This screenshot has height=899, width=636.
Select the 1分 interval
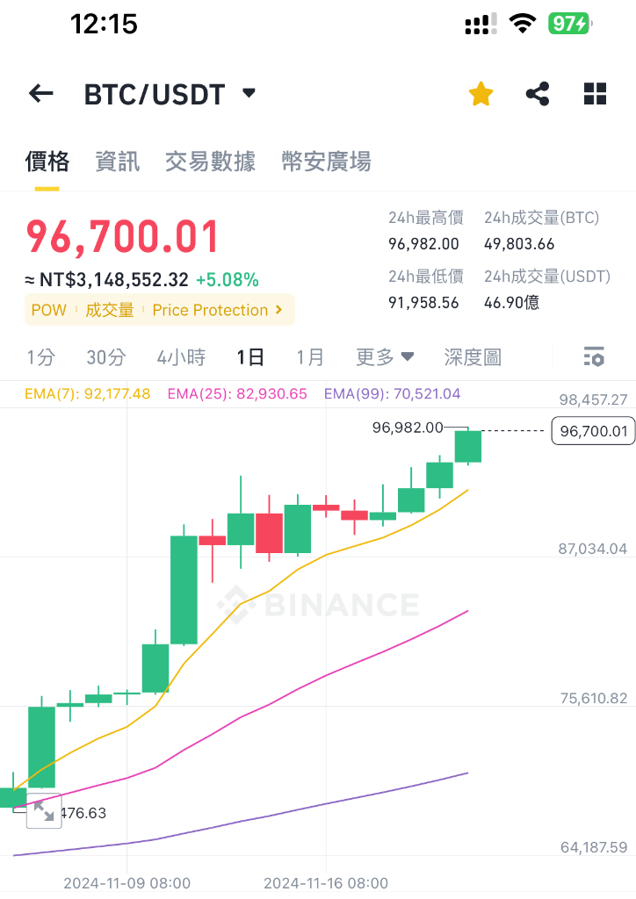40,357
